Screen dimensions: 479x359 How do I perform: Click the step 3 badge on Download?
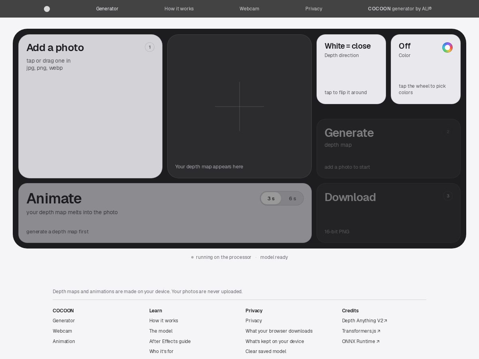pyautogui.click(x=448, y=196)
